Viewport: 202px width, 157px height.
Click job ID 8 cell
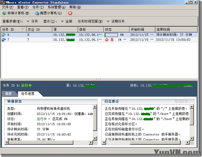coord(29,35)
